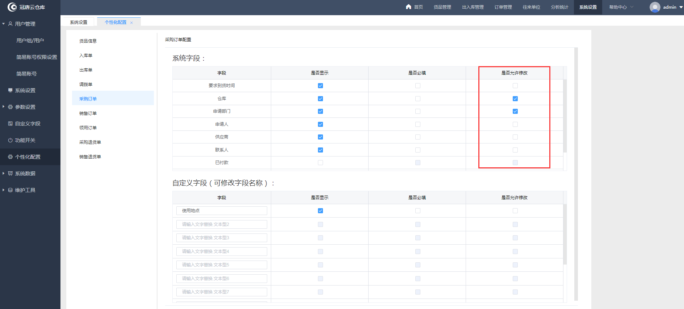This screenshot has height=309, width=684.
Task: Click the main config panel scrollbar
Action: [576, 174]
